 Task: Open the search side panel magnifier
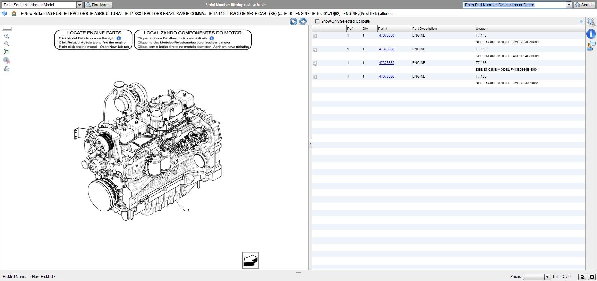[591, 22]
